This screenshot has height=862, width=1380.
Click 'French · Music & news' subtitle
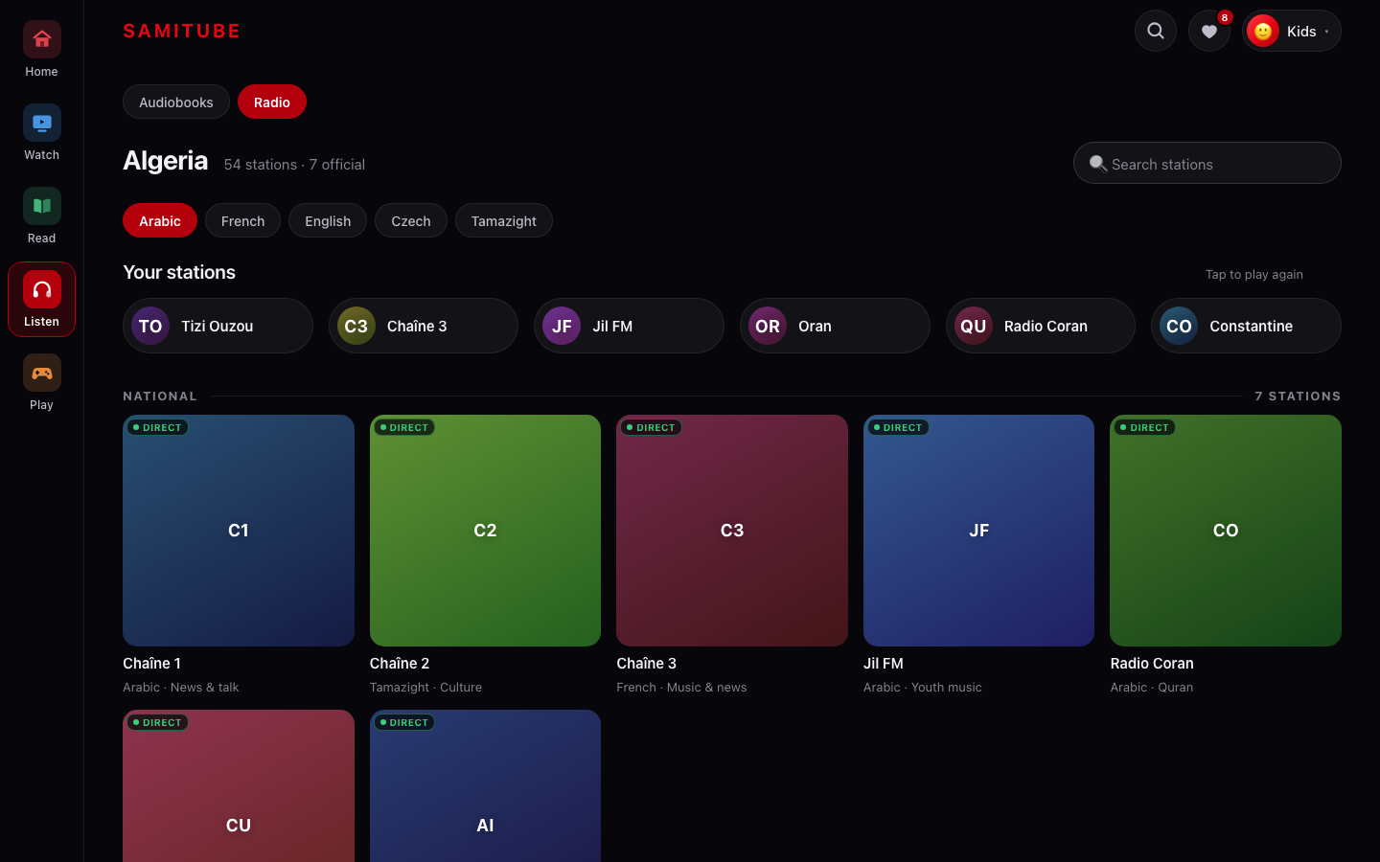681,687
